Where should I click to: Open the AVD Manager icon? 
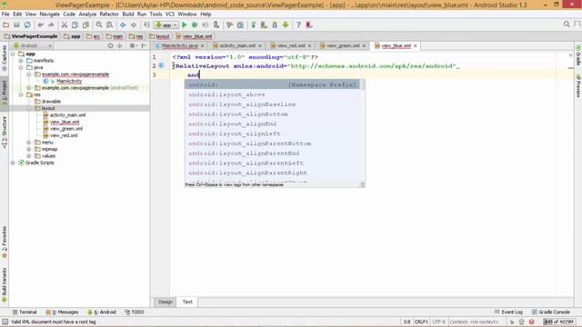coord(264,25)
